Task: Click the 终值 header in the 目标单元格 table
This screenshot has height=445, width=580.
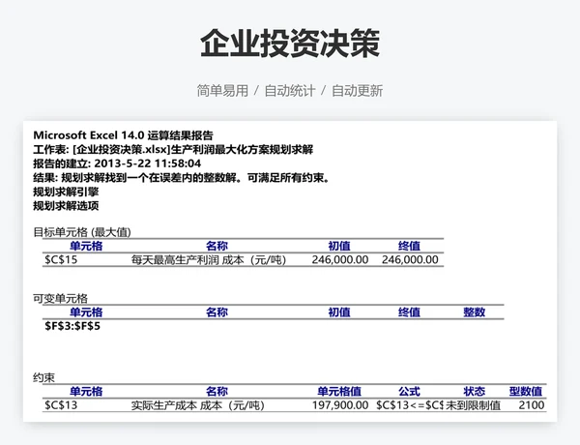Action: [x=409, y=246]
